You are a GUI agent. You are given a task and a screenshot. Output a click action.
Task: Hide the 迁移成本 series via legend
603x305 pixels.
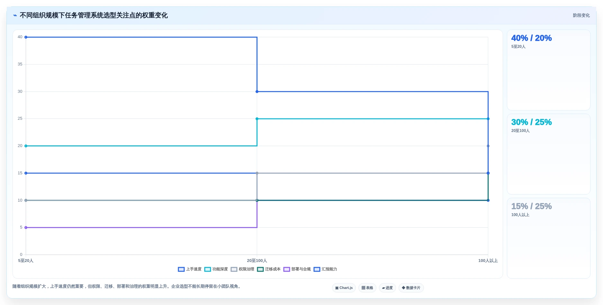point(269,269)
